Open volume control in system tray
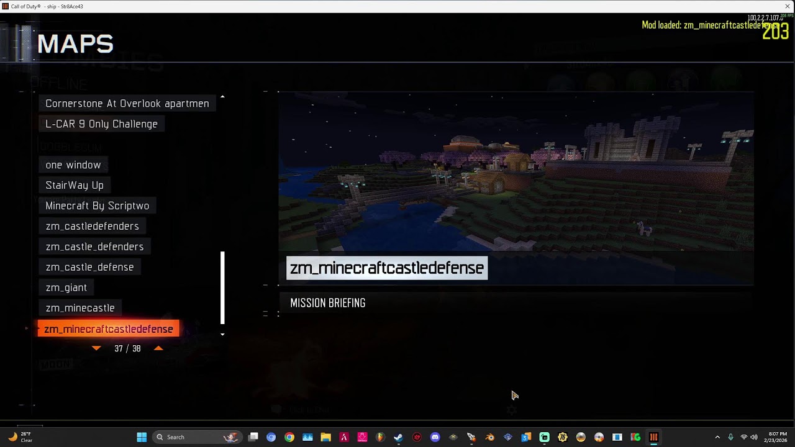The height and width of the screenshot is (447, 795). pyautogui.click(x=754, y=437)
